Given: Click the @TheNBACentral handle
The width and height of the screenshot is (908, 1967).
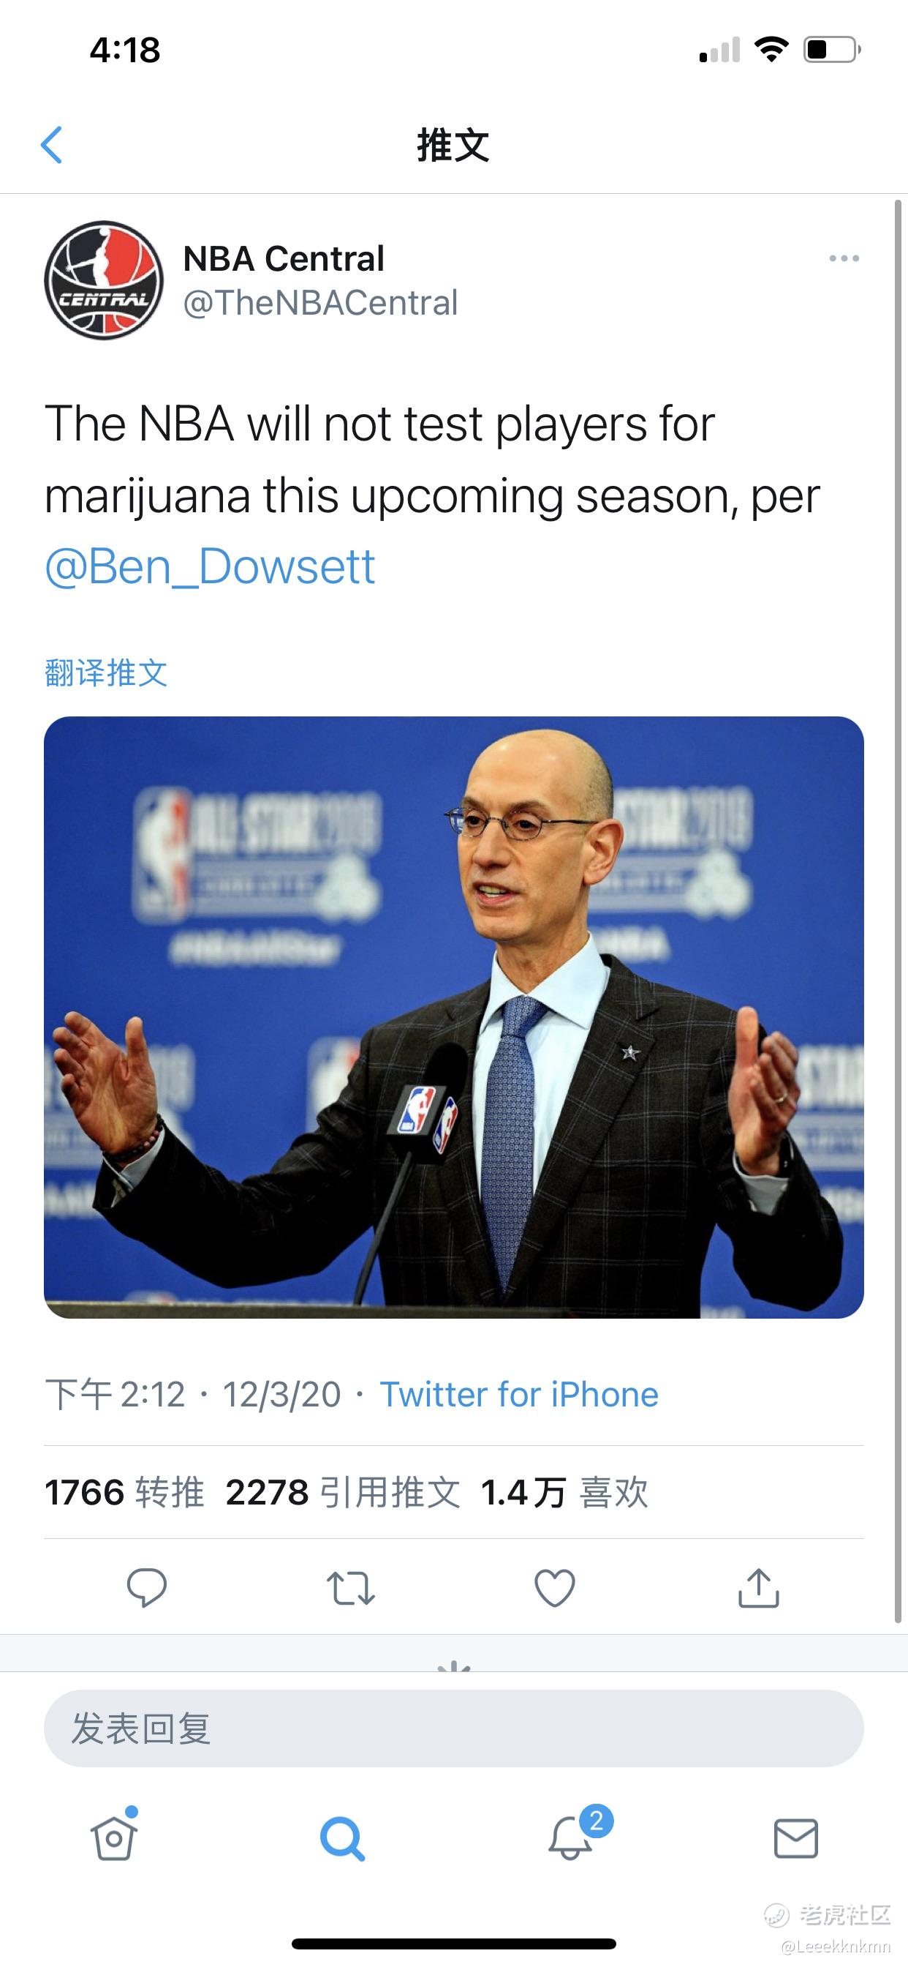Looking at the screenshot, I should (320, 303).
